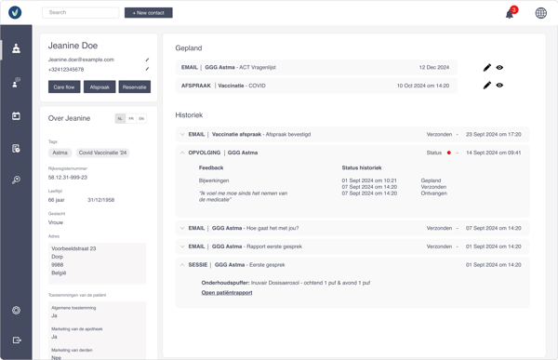Image resolution: width=558 pixels, height=360 pixels.
Task: Collapse the Sessie Eerste gesprek row
Action: click(x=182, y=265)
